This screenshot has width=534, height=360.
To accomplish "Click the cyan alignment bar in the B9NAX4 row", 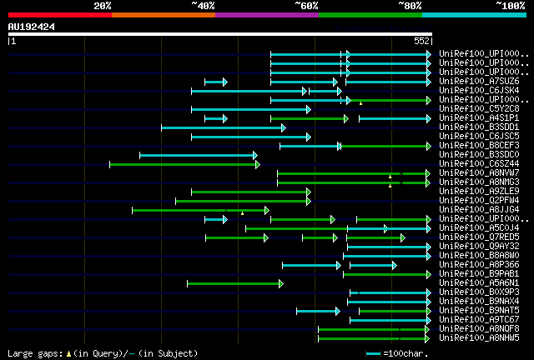I will pyautogui.click(x=390, y=302).
